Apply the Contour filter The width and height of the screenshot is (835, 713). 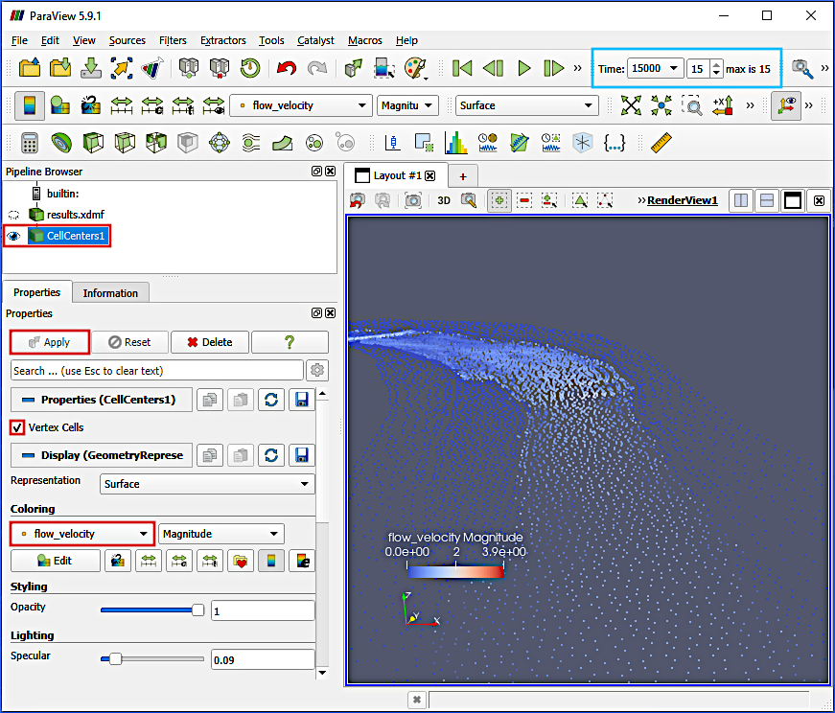60,142
